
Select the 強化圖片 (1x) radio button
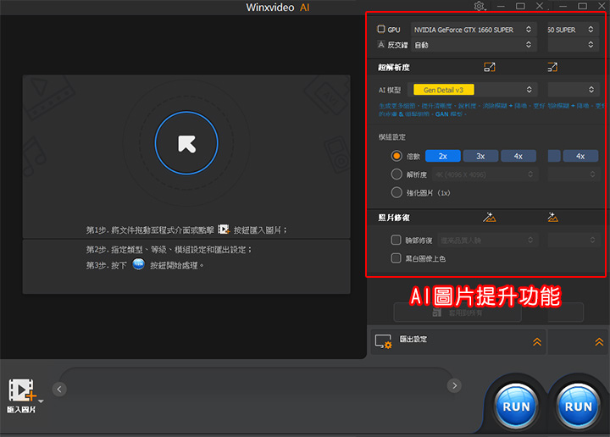click(396, 192)
